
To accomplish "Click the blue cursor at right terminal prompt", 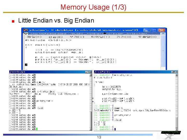I will coord(115,129).
